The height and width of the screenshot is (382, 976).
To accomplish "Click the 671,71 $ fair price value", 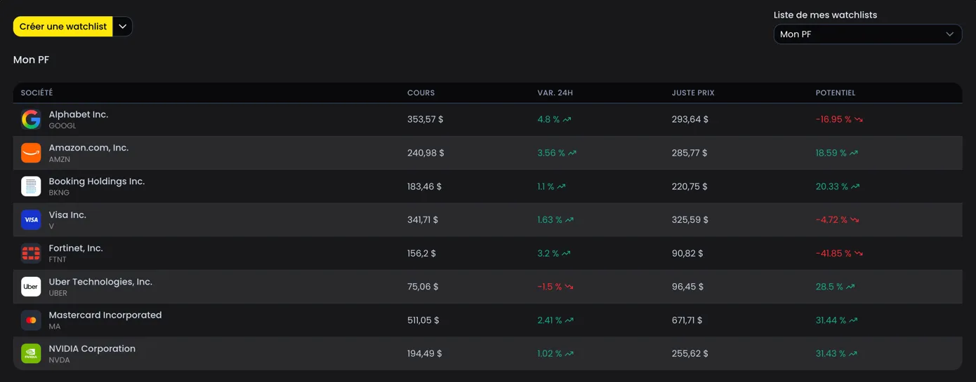I will click(687, 320).
